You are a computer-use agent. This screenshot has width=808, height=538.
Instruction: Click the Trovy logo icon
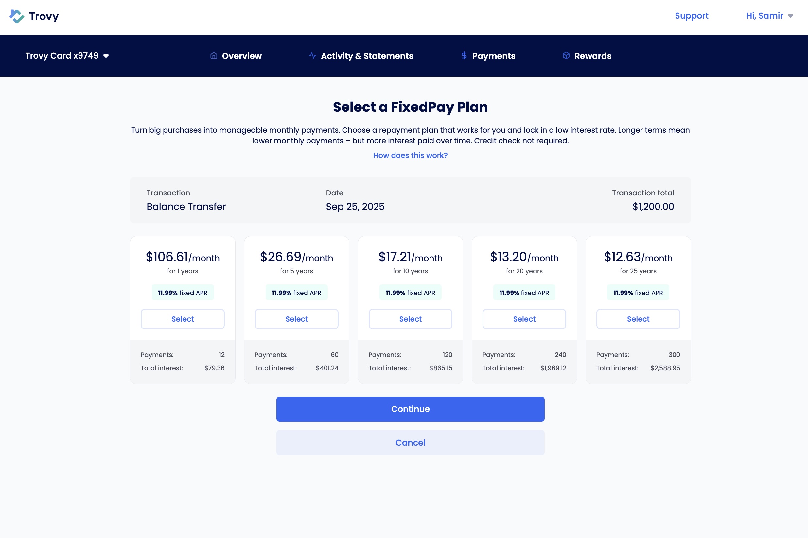coord(17,16)
